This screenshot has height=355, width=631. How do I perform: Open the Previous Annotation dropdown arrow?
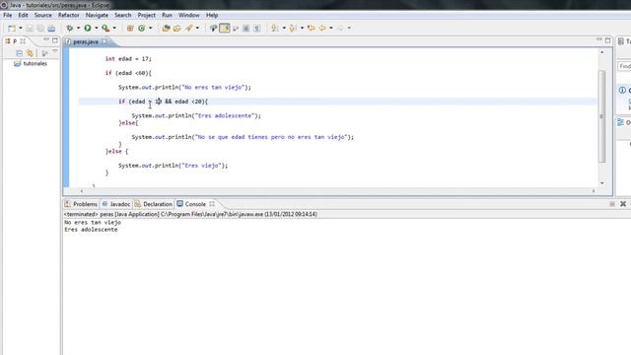[302, 29]
